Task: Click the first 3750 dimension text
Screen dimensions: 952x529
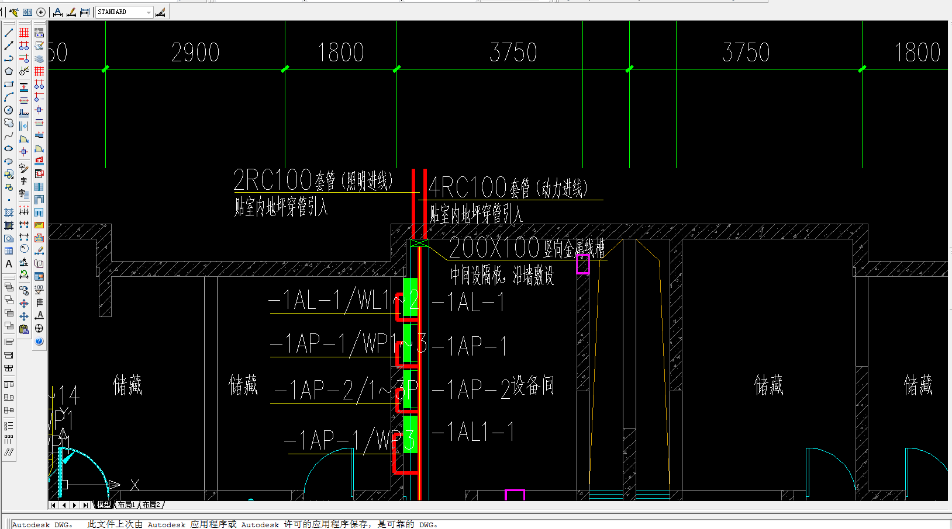Action: click(x=513, y=53)
